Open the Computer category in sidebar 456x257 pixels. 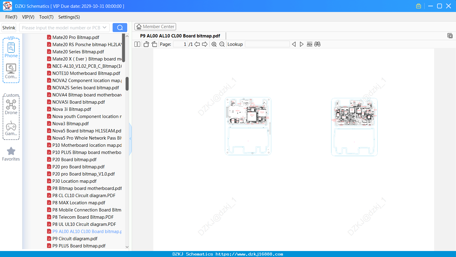(x=11, y=71)
